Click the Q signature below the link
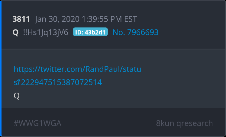Viewport: 226px width, 137px height. pyautogui.click(x=17, y=96)
